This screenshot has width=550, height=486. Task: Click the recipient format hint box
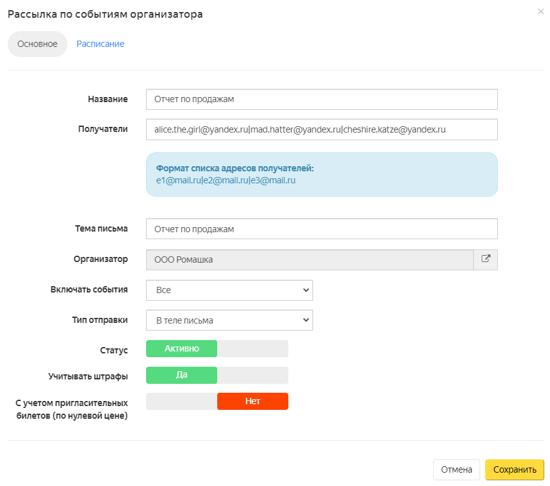[321, 174]
